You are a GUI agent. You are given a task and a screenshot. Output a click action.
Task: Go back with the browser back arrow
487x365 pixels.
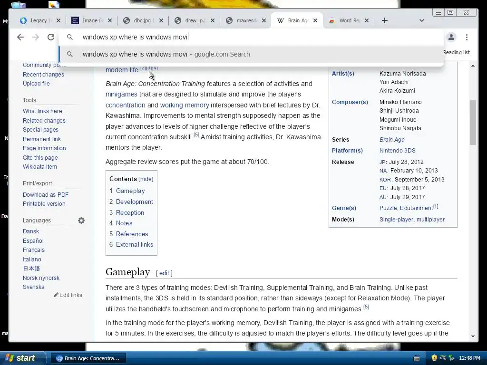[x=20, y=37]
